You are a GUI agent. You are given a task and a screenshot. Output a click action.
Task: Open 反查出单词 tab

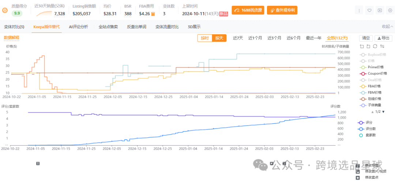point(136,27)
